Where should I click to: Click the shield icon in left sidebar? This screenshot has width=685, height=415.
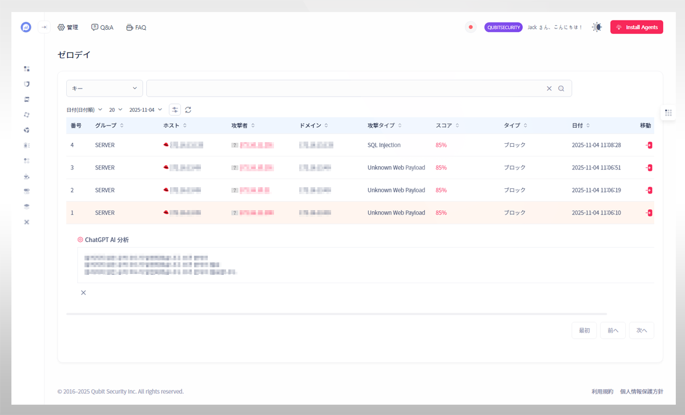[26, 84]
